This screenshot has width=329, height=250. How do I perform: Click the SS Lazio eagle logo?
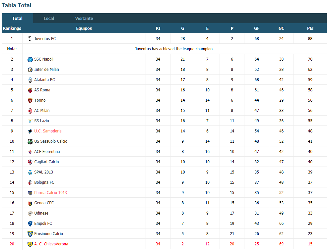[x=30, y=121]
